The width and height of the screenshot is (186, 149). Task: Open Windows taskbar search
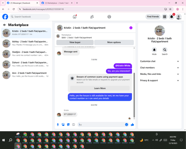(x=10, y=140)
